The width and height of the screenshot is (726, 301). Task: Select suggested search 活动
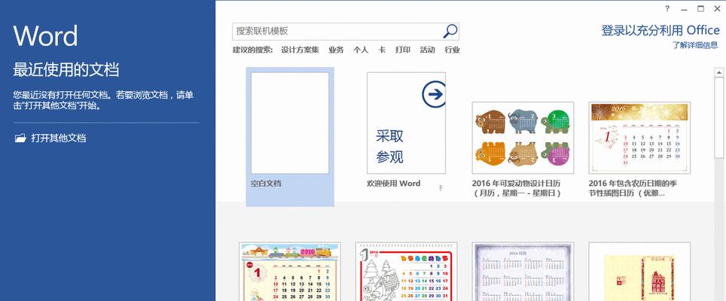[427, 50]
